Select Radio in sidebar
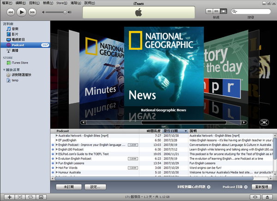The height and width of the screenshot is (201, 277). click(12, 51)
